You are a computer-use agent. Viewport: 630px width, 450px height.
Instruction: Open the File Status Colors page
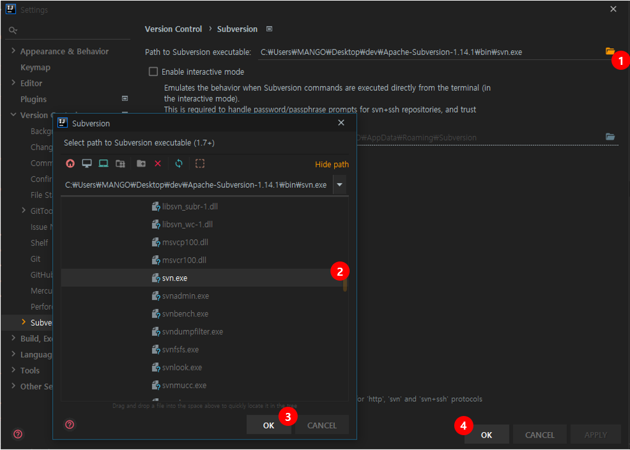tap(41, 195)
